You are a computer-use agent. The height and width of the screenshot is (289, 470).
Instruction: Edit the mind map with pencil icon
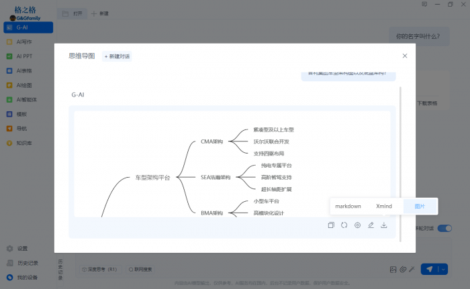click(x=371, y=225)
